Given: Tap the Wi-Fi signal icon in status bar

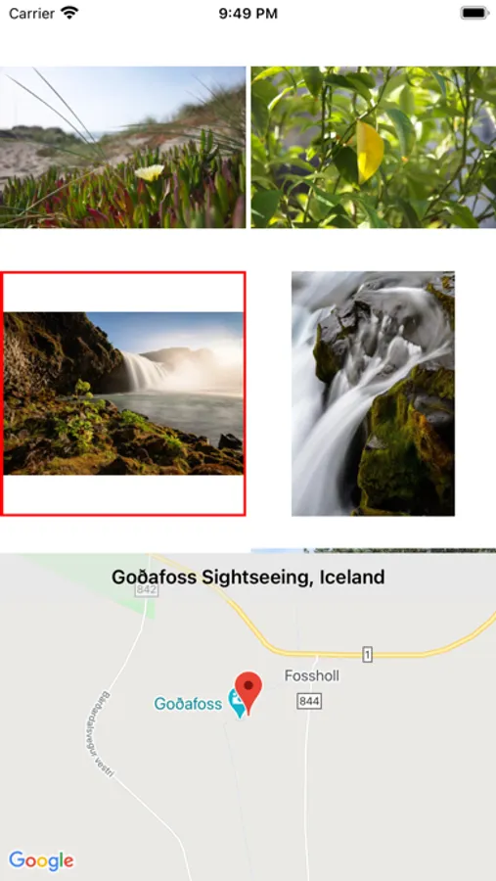Looking at the screenshot, I should [70, 13].
